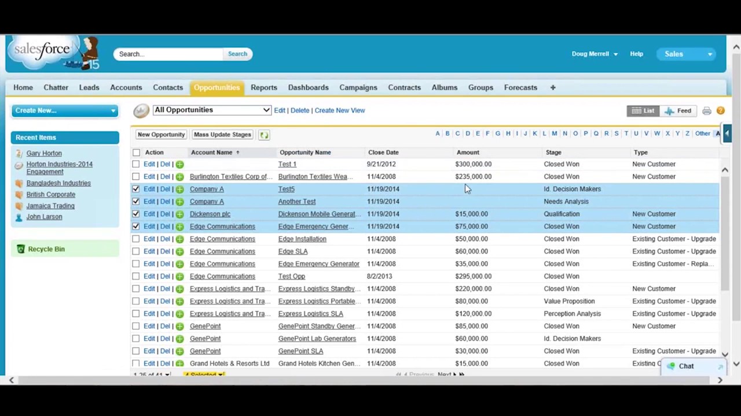741x416 pixels.
Task: Click the green plus icon in Edge Installation row
Action: click(179, 239)
